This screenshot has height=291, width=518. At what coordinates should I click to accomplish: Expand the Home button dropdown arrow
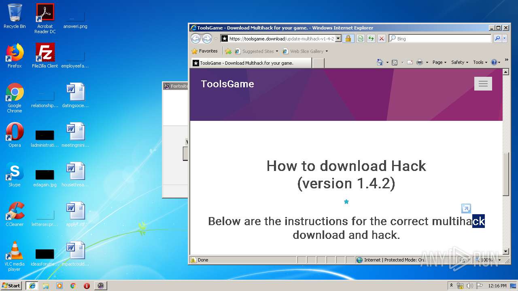(x=387, y=63)
